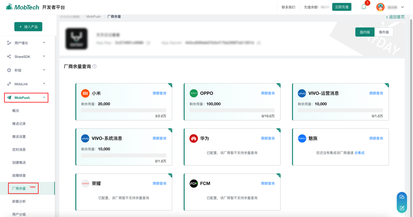Viewport: 413px width, 217px height.
Task: Click 限额查询 on the FCM card
Action: click(268, 183)
